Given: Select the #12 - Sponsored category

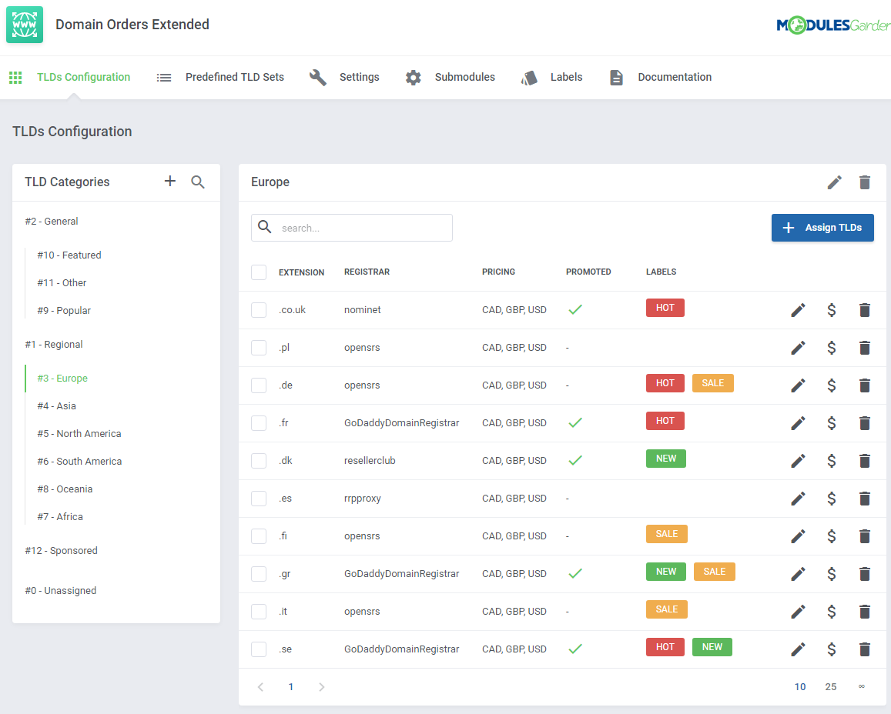Looking at the screenshot, I should [x=62, y=551].
